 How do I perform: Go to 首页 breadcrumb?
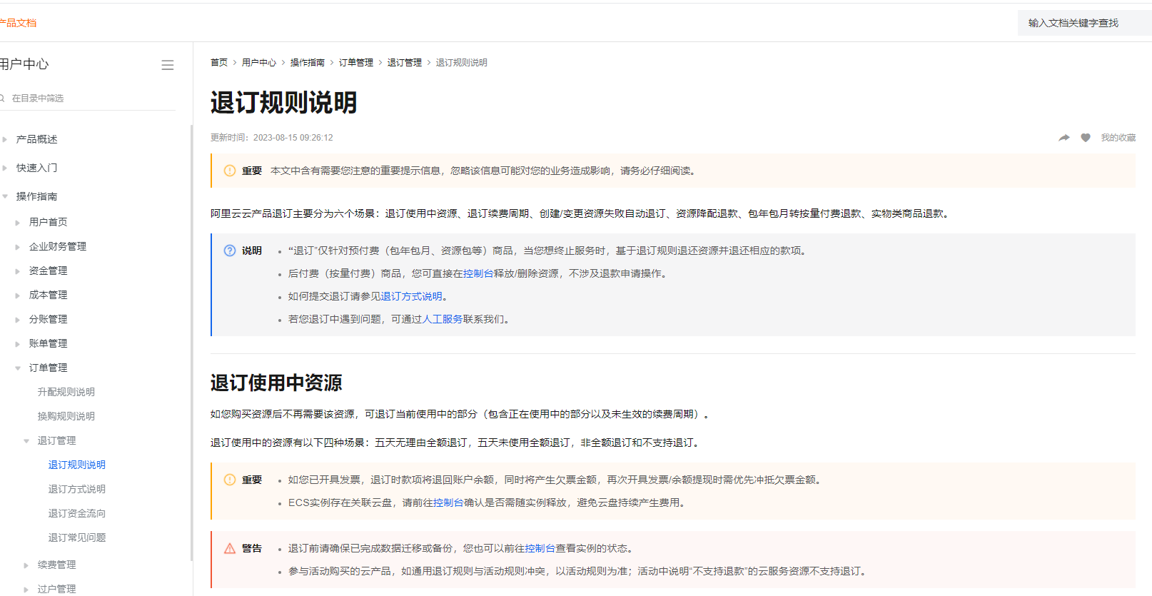point(219,63)
